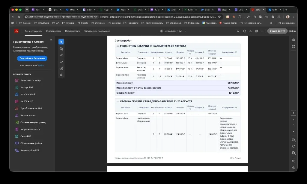The width and height of the screenshot is (307, 184).
Task: Select the arrow selection tool
Action: (61, 42)
